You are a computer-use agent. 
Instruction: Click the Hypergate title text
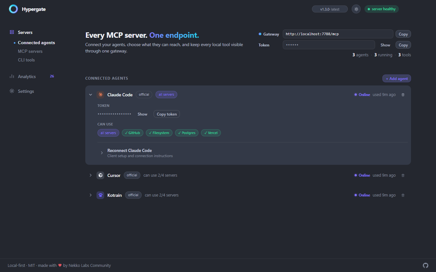click(34, 9)
